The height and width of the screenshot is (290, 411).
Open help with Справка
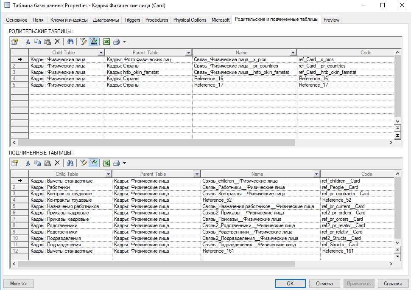click(393, 284)
